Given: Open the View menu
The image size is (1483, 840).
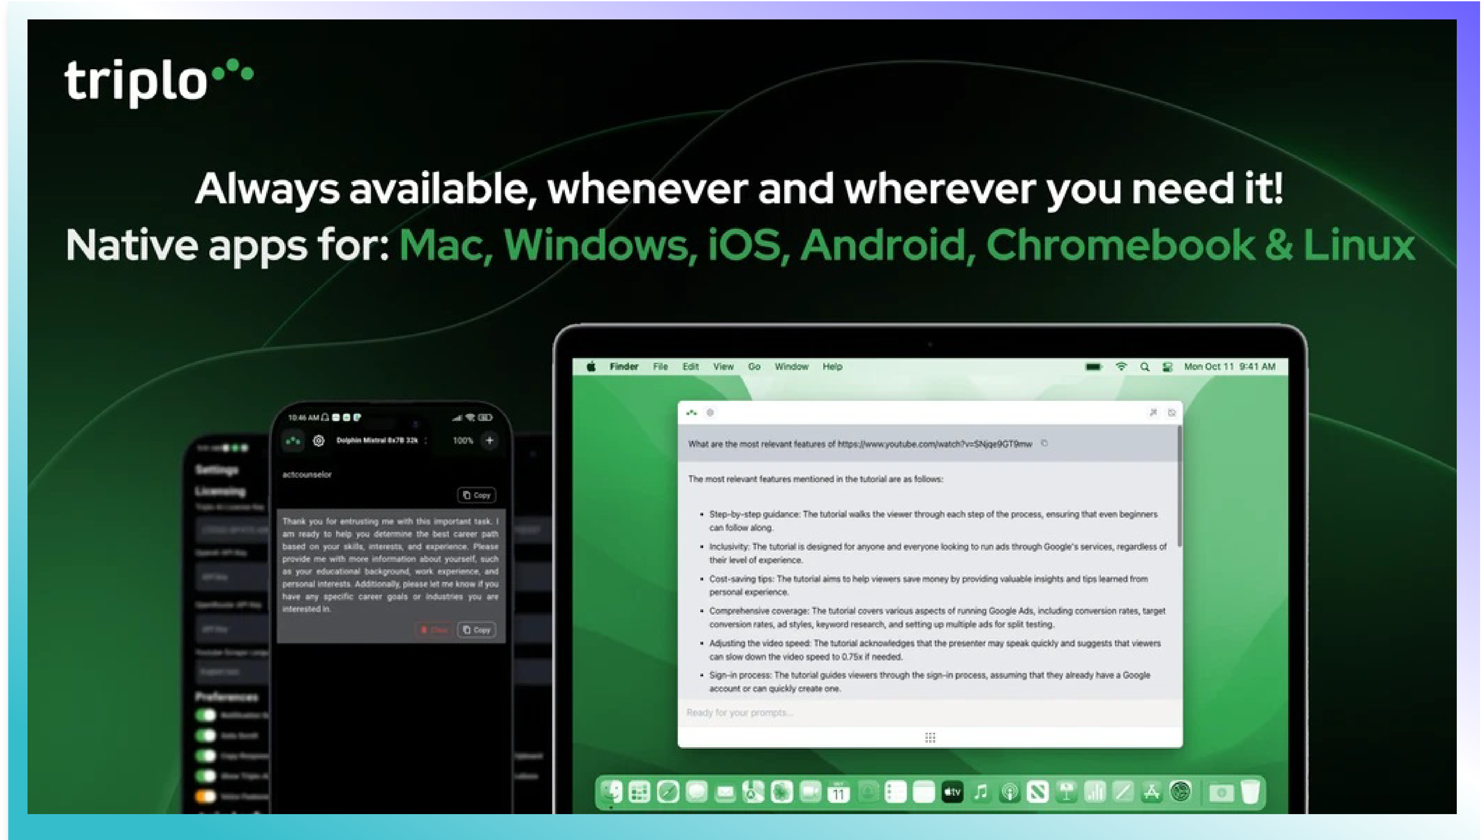Looking at the screenshot, I should coord(723,366).
